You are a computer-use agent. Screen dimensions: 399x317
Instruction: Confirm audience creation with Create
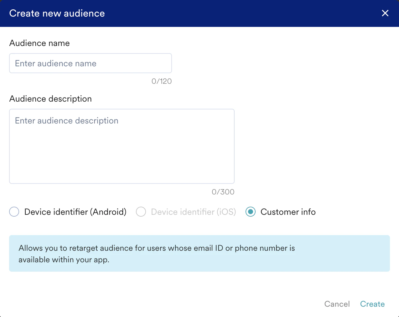click(372, 304)
